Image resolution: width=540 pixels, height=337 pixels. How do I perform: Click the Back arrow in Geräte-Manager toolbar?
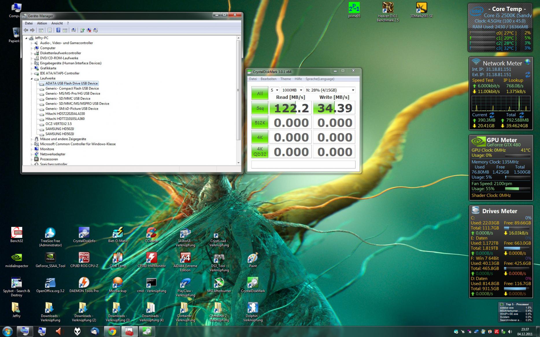pos(26,30)
